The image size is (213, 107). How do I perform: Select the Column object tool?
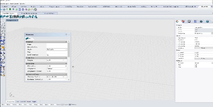(x=10, y=16)
